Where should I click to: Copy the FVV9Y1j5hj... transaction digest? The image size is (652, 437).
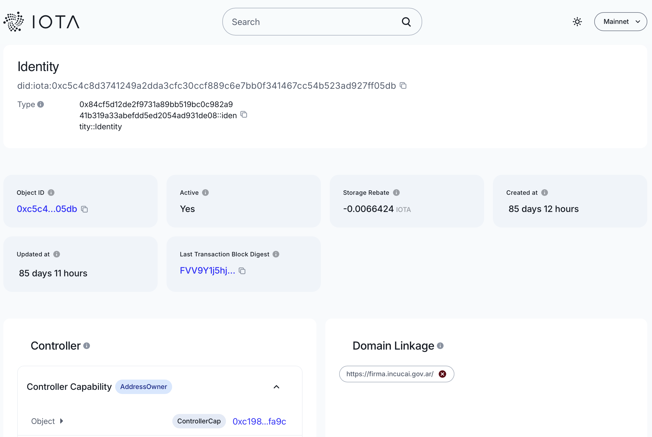pyautogui.click(x=242, y=271)
